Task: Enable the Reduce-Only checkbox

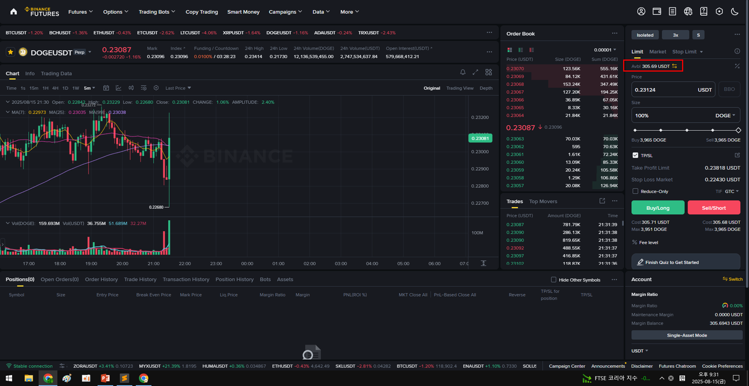Action: click(x=635, y=191)
